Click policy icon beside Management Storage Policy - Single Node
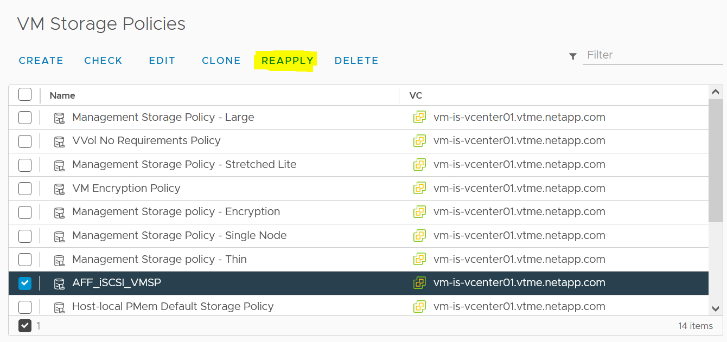The width and height of the screenshot is (727, 342). (x=59, y=236)
